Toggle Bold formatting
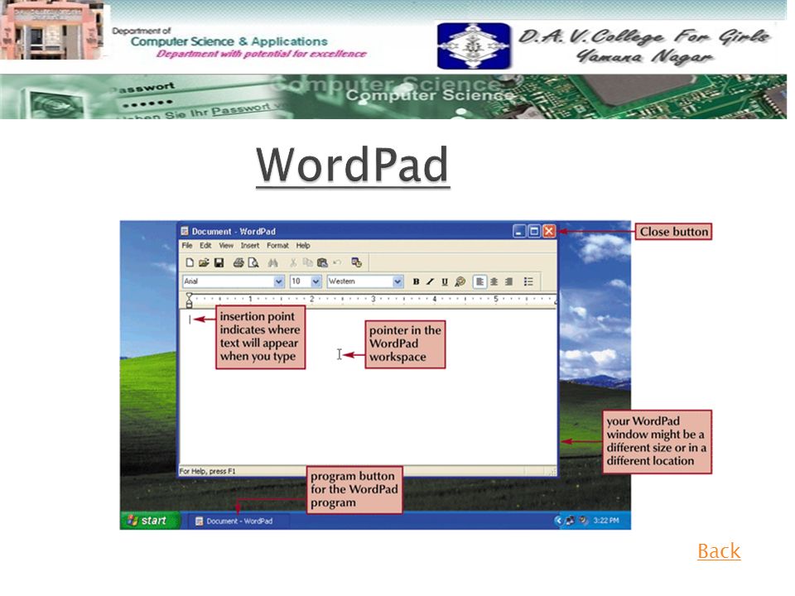This screenshot has height=596, width=795. (416, 281)
